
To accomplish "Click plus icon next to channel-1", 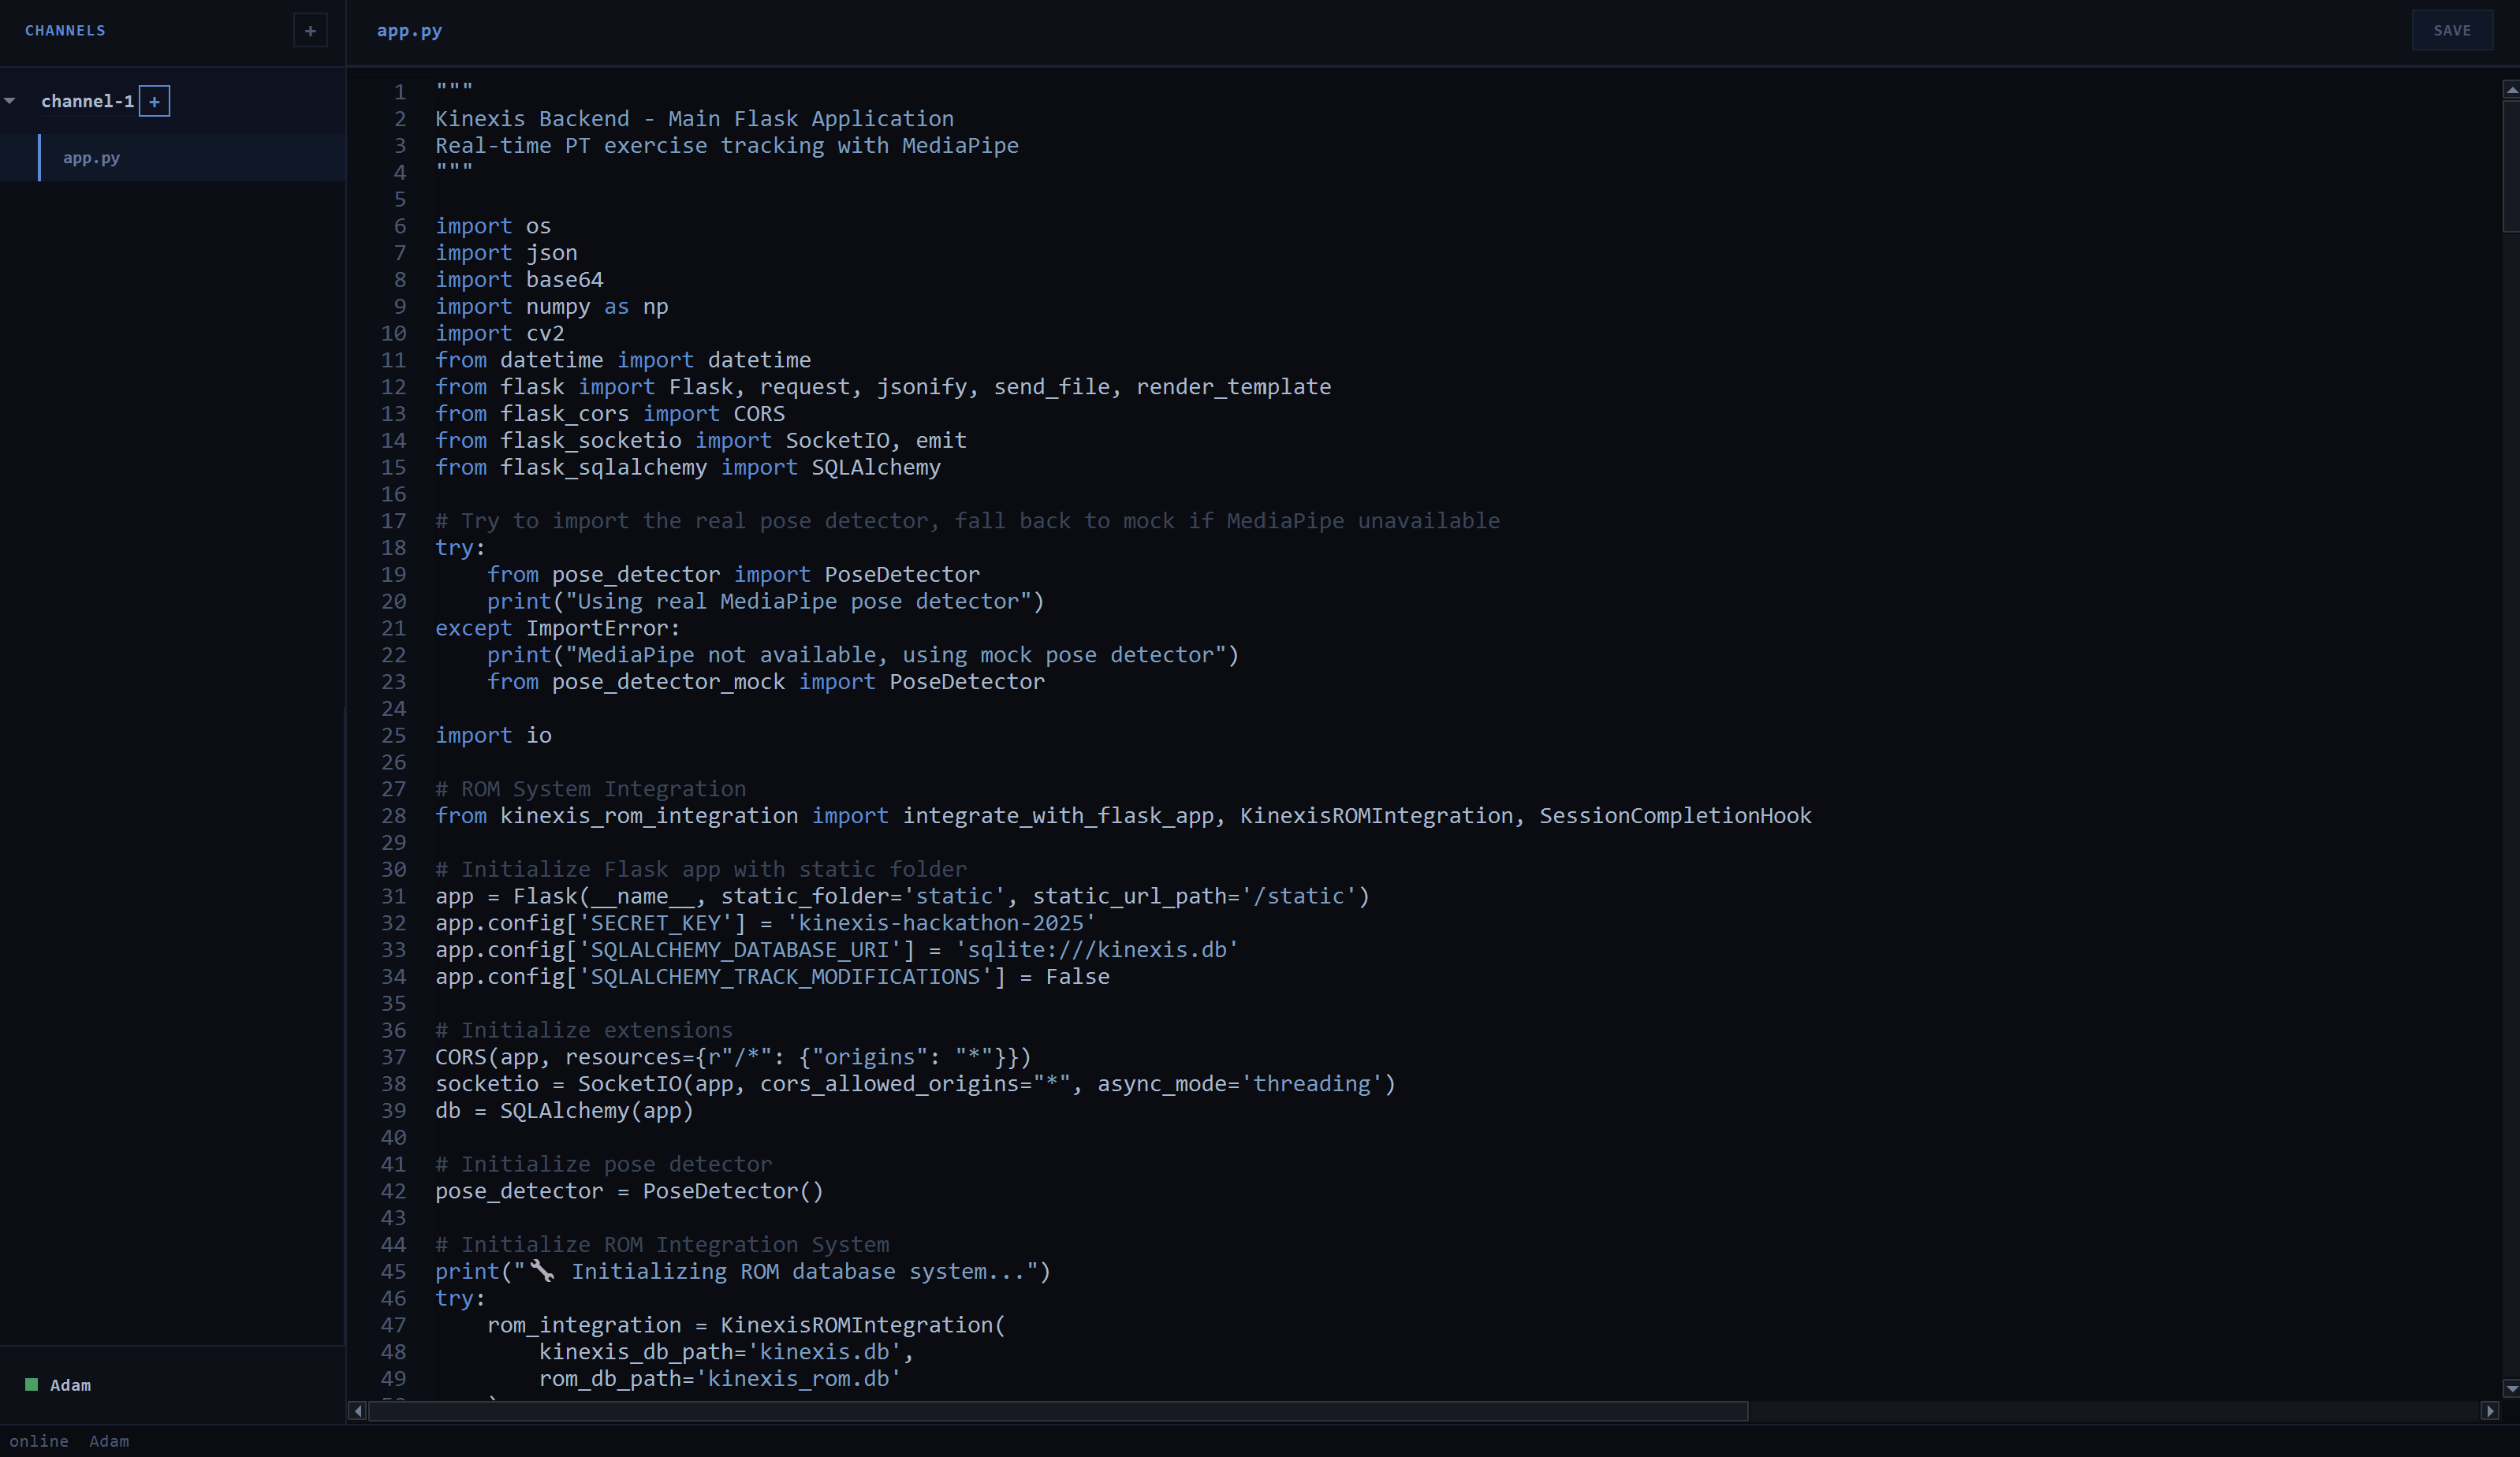I will pos(154,101).
